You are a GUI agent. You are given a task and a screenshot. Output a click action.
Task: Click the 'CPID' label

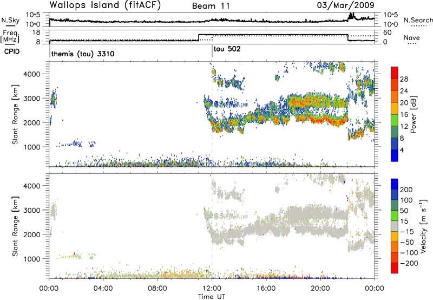(12, 51)
